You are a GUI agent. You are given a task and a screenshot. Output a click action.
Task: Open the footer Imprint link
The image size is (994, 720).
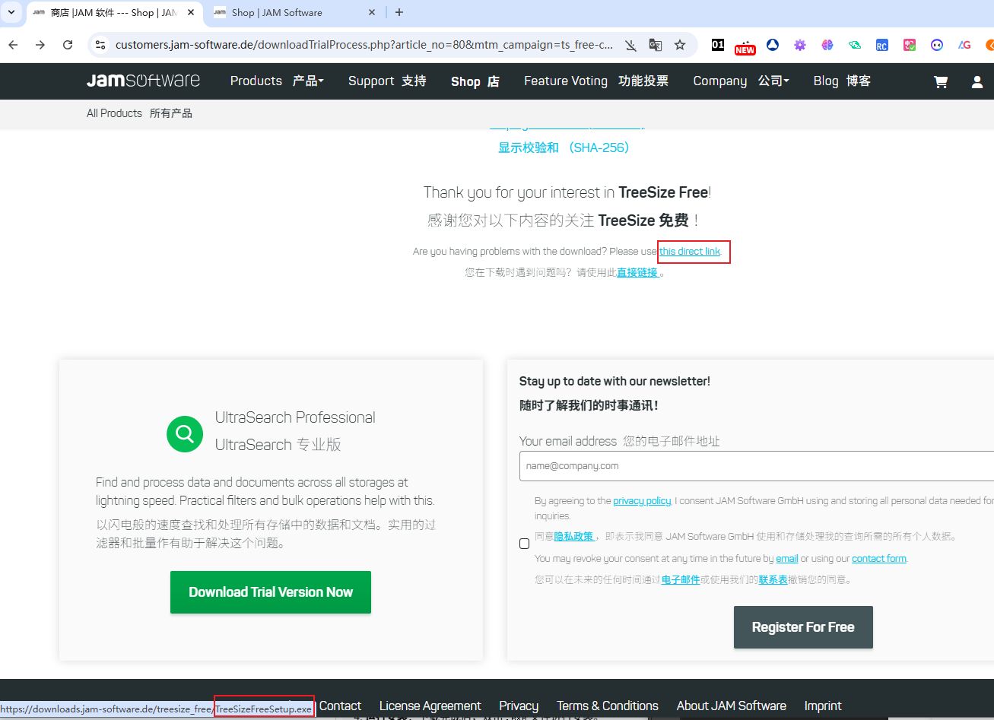click(x=823, y=706)
